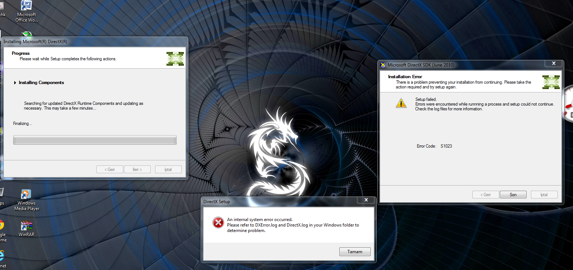The height and width of the screenshot is (270, 573).
Task: Close the Microsoft DirectX SDK window
Action: pyautogui.click(x=553, y=64)
